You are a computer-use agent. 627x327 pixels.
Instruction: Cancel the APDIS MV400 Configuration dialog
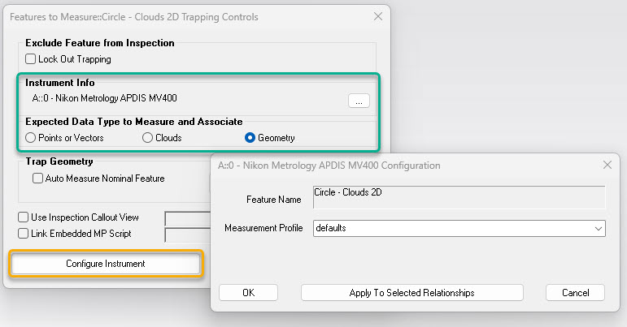point(575,293)
